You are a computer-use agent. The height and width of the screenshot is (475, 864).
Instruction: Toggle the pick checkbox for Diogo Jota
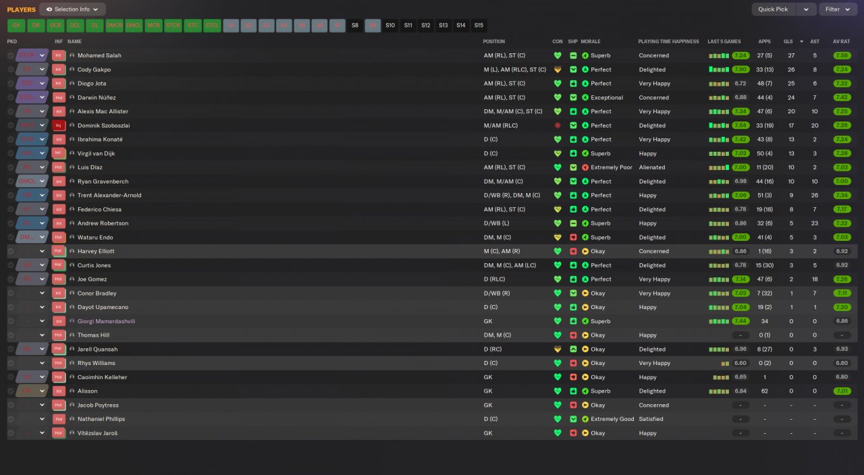click(x=11, y=84)
